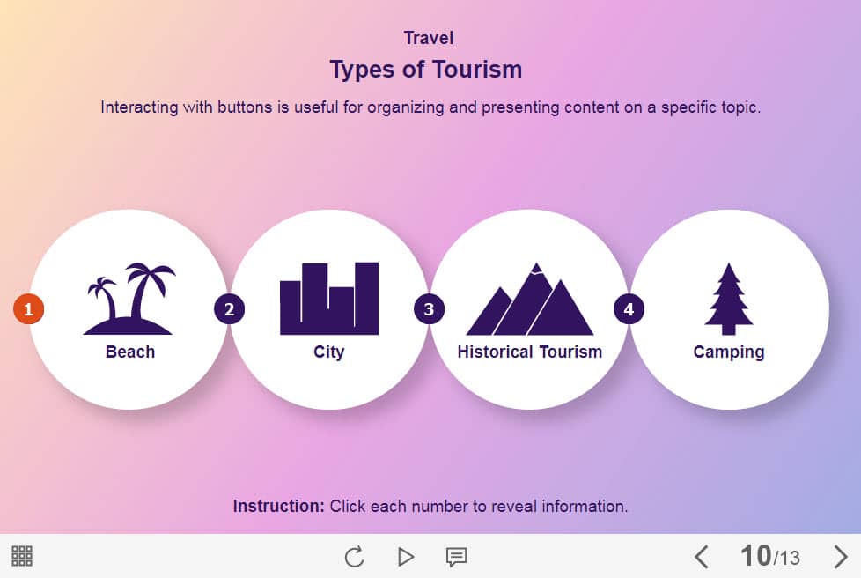The image size is (861, 578).
Task: Open the comments speech bubble
Action: pos(456,557)
